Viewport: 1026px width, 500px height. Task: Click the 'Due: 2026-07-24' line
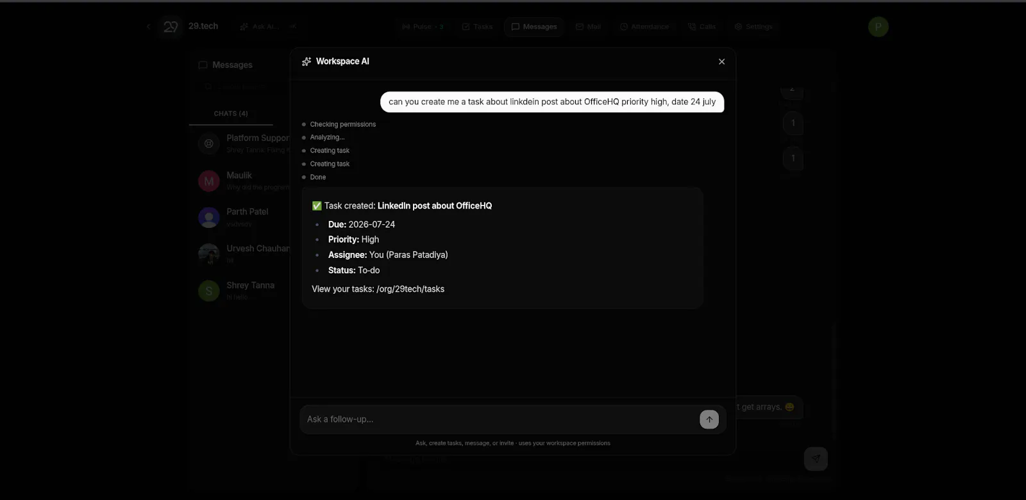[362, 224]
